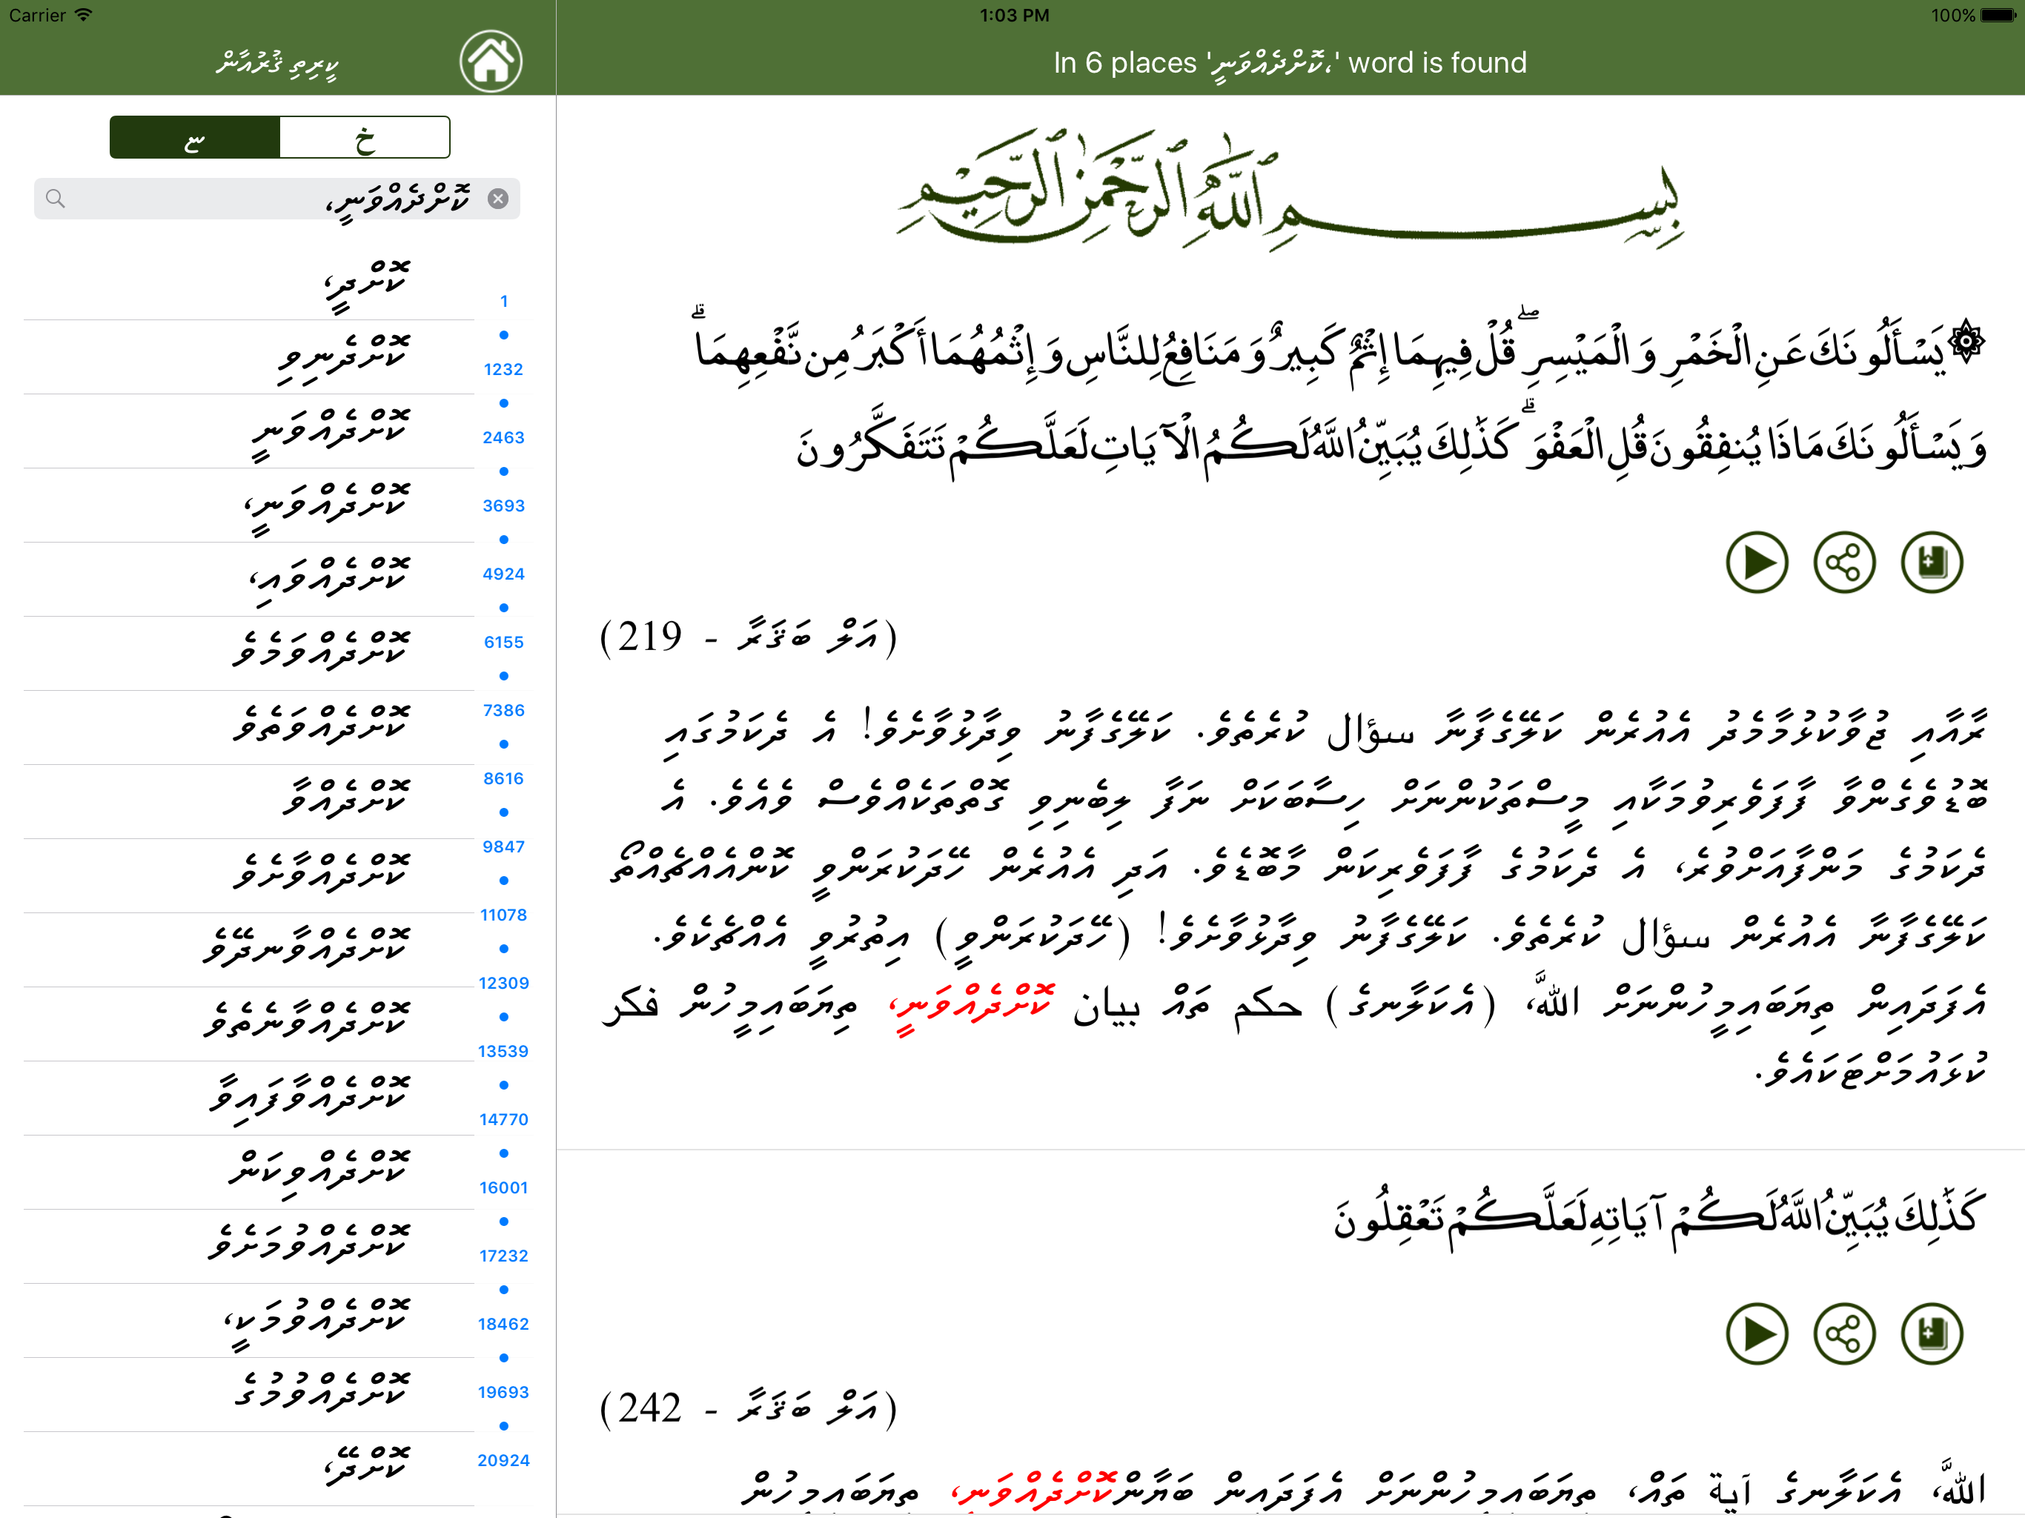Viewport: 2025px width, 1518px height.
Task: Tap the Arabic text of verse 242
Action: point(1658,1219)
